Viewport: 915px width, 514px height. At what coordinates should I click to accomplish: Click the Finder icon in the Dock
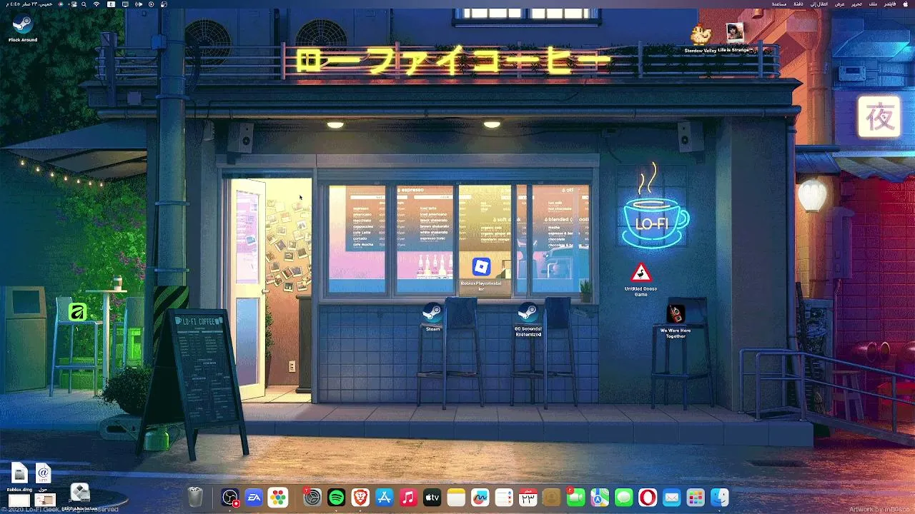[719, 498]
